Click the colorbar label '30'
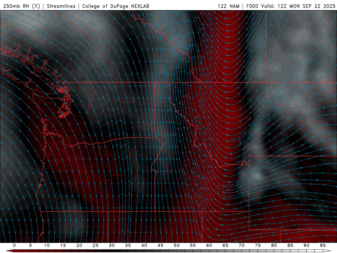Screen dimensions: 337x253 pos(112,245)
